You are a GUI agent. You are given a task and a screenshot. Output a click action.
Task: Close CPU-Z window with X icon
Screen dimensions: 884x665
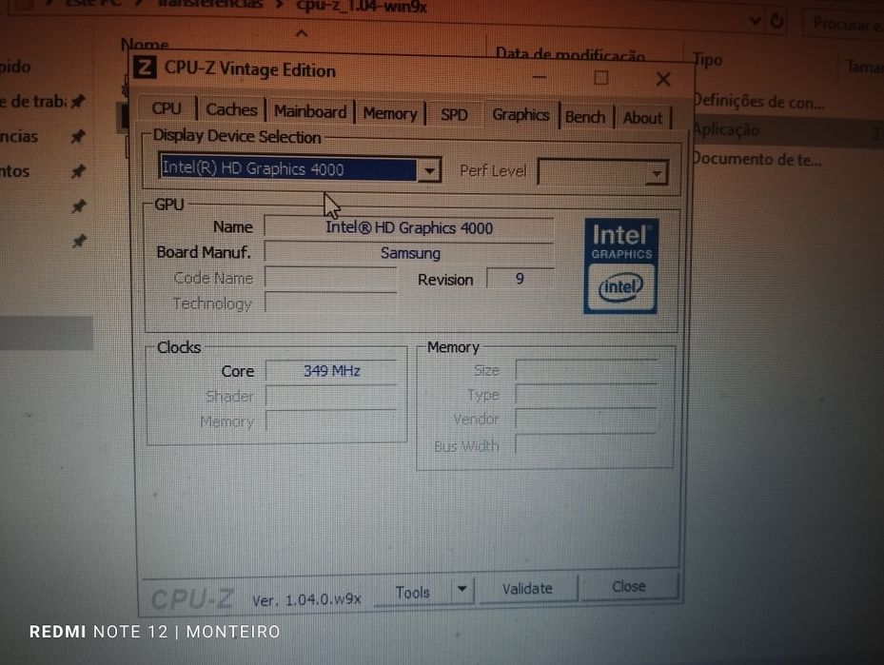pos(663,79)
